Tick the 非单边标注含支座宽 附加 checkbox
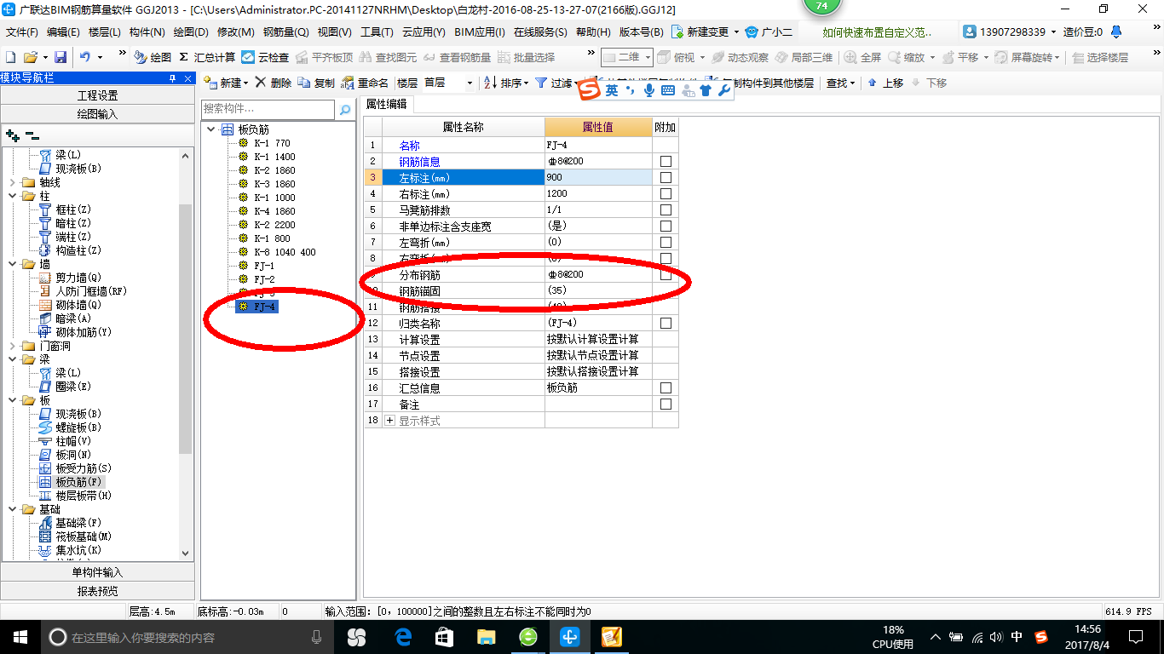Screen dimensions: 1164x654 point(666,226)
